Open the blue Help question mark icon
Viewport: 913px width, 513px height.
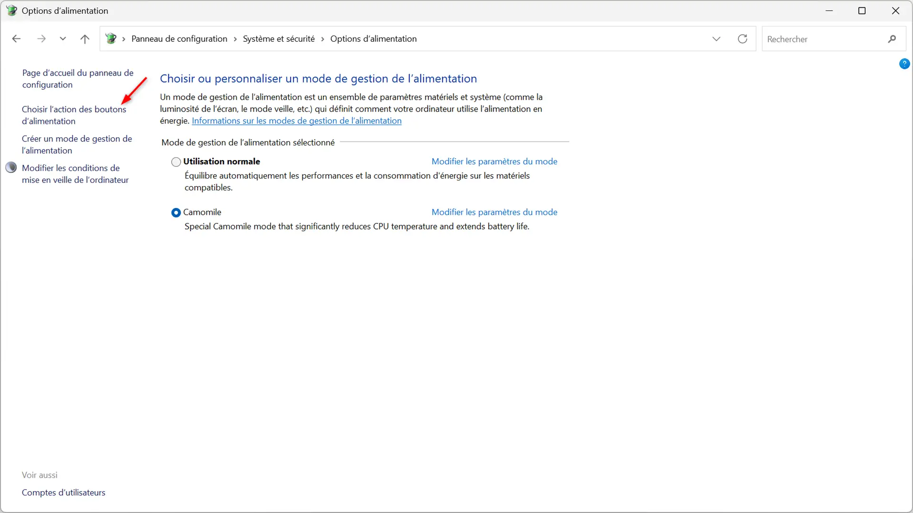tap(904, 64)
